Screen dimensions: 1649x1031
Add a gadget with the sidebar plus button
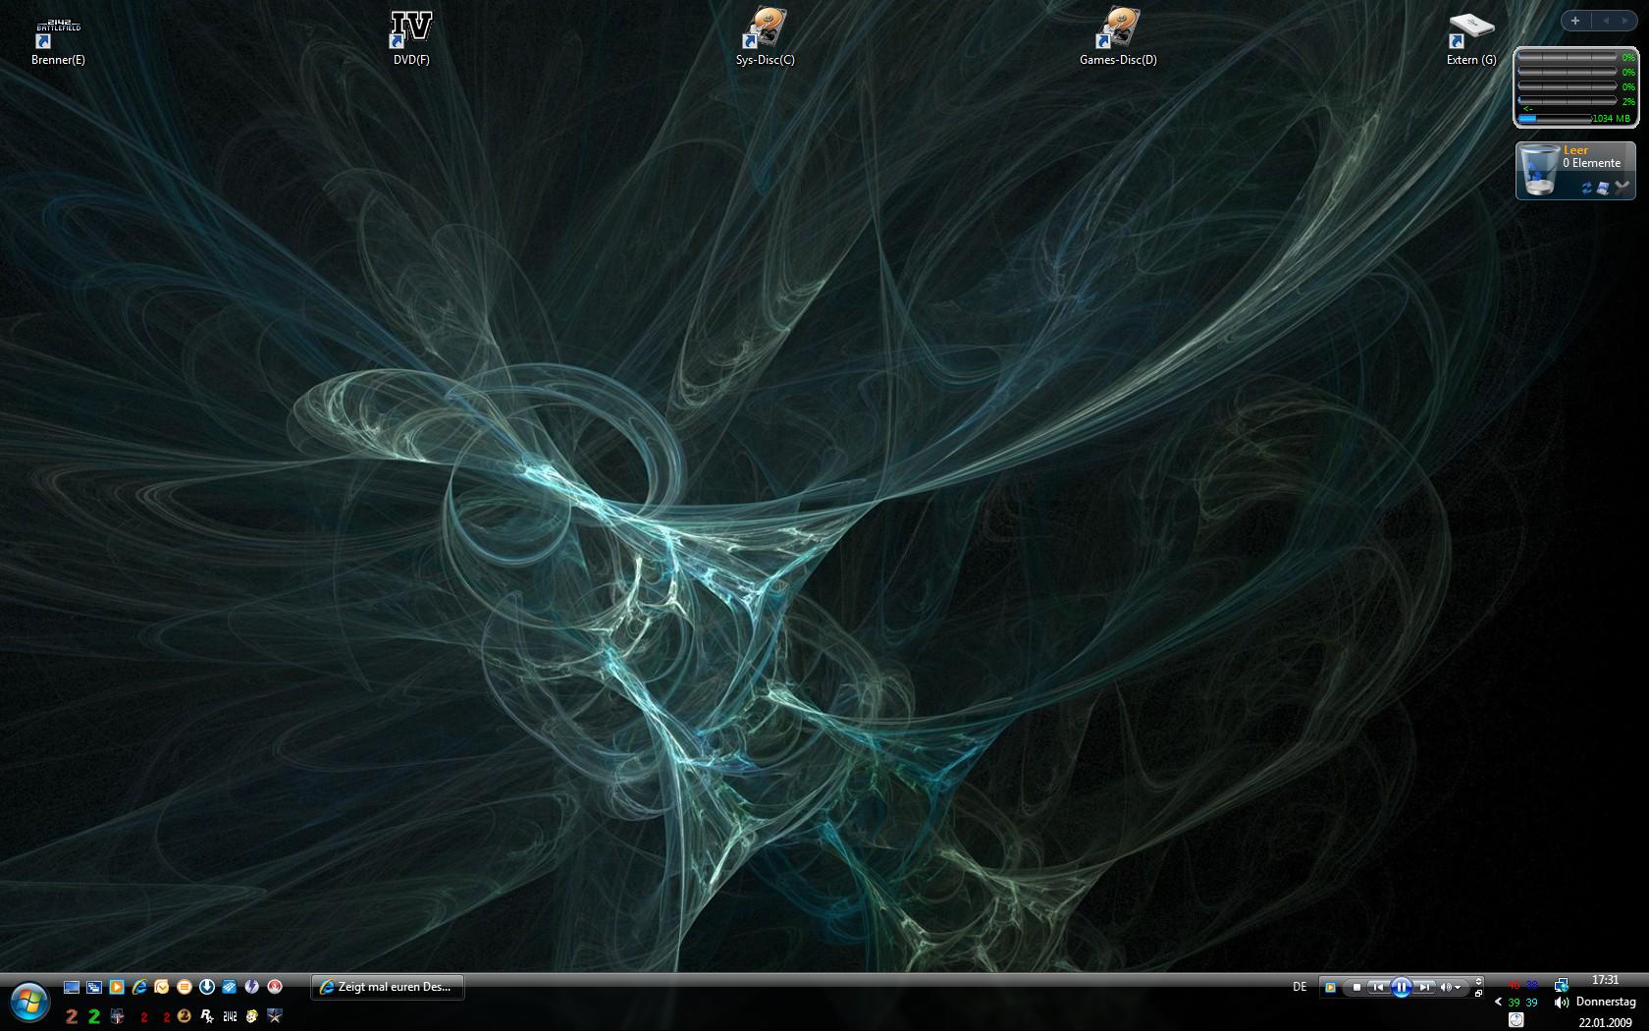click(x=1575, y=21)
